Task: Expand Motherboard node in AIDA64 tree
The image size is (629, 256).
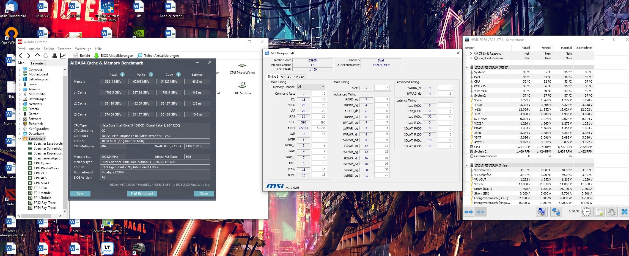Action: [x=20, y=74]
